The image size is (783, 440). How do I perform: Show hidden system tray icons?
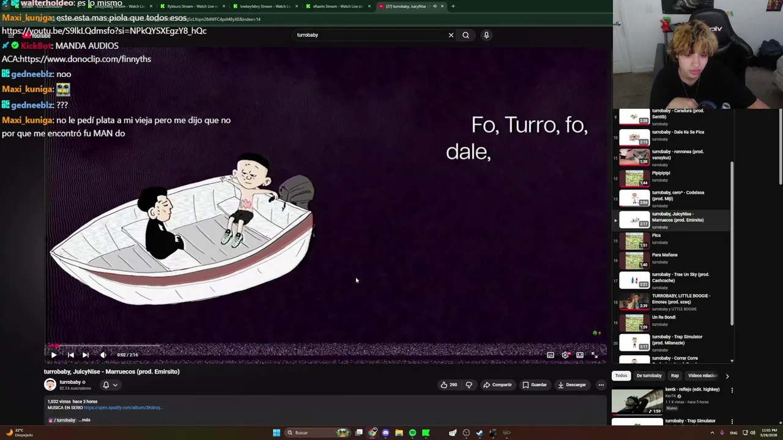(713, 433)
